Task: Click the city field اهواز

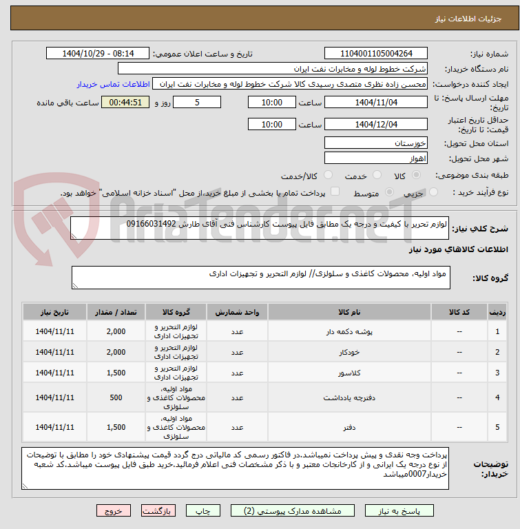Action: 376,158
